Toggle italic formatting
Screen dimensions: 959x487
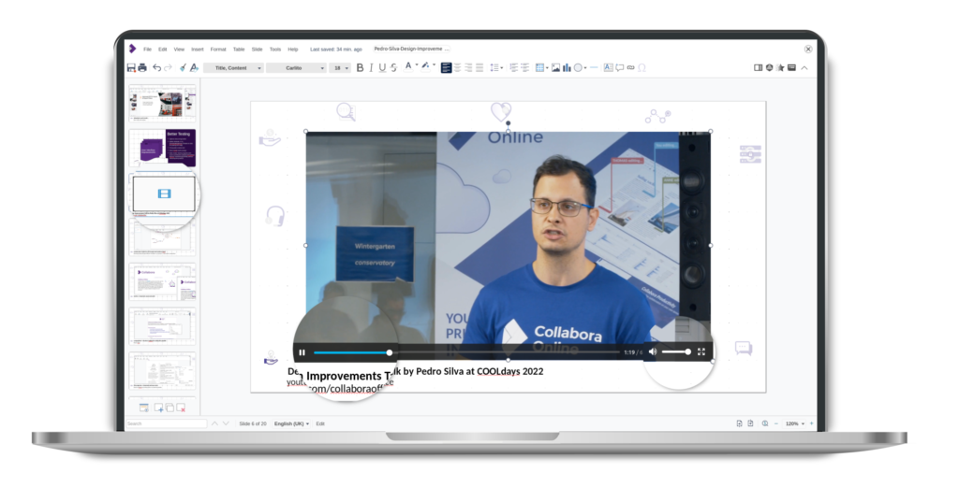coord(371,67)
